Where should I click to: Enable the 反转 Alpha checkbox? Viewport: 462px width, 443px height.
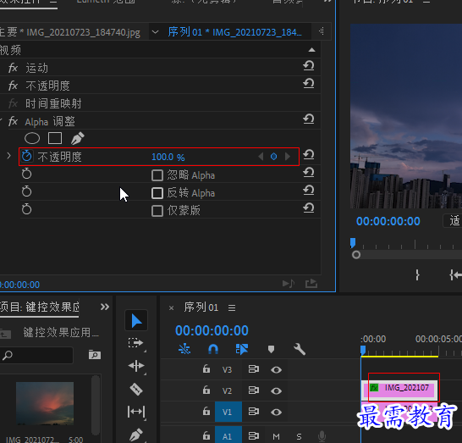click(x=157, y=193)
